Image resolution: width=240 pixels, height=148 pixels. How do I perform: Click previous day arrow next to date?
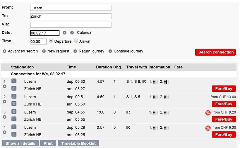click(x=64, y=33)
